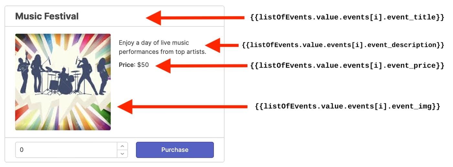Select the event_description binding expression
This screenshot has width=453, height=167.
(x=343, y=45)
